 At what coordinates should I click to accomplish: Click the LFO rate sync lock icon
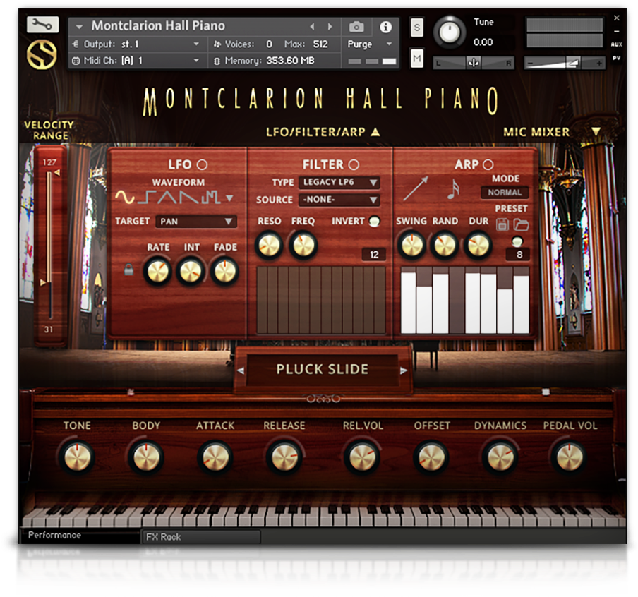pyautogui.click(x=128, y=269)
